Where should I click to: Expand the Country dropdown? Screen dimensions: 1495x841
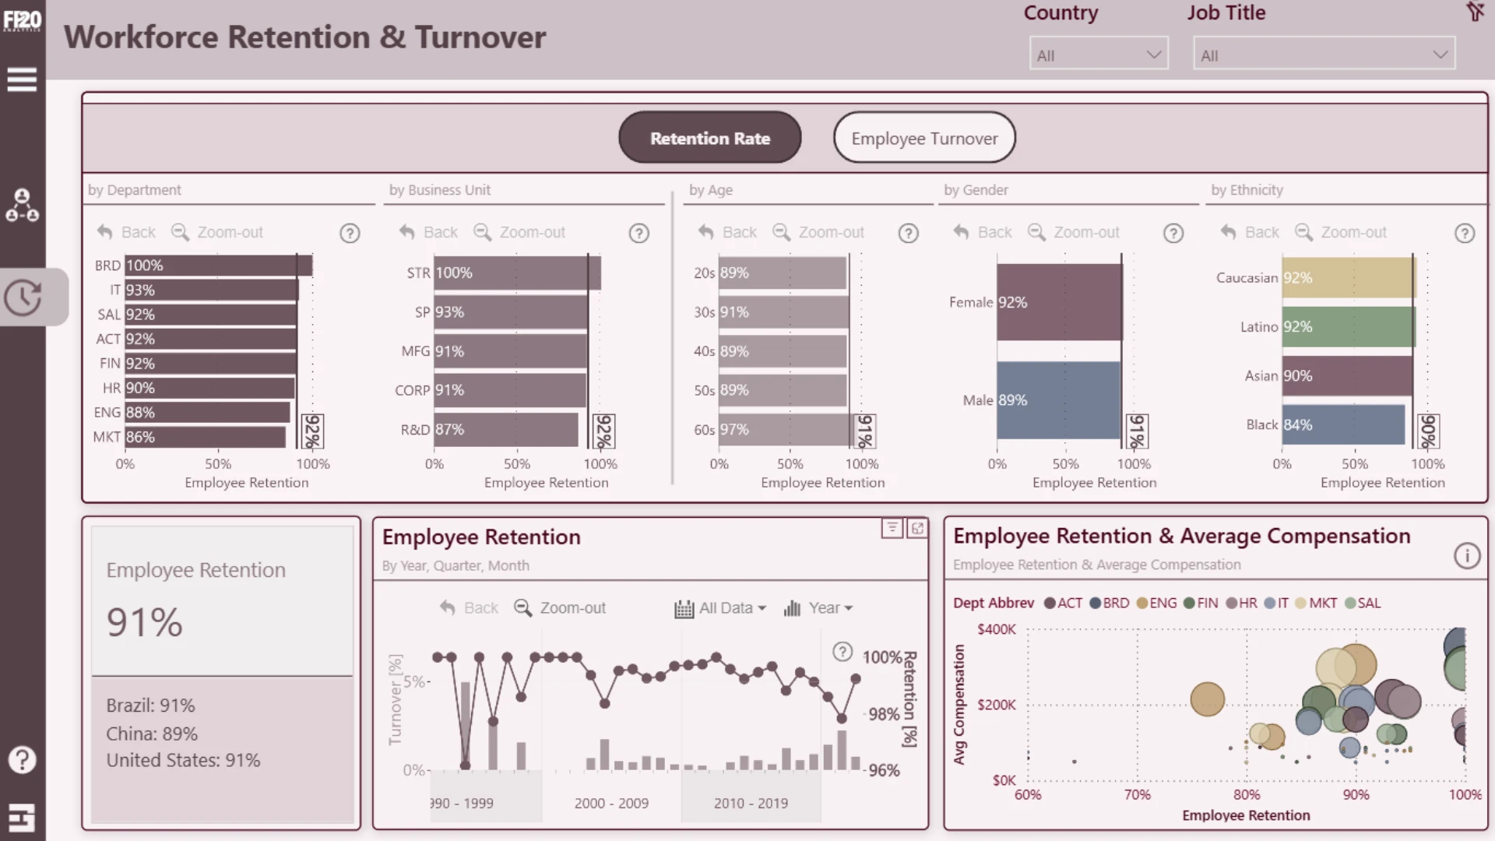[1099, 55]
